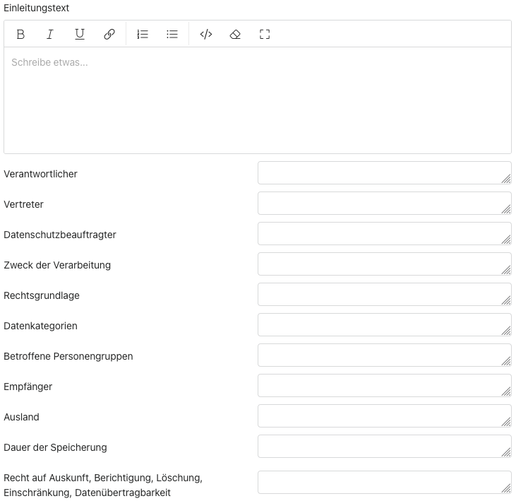Apply italic formatting in editor toolbar
Viewport: 516px width, 501px height.
[50, 34]
